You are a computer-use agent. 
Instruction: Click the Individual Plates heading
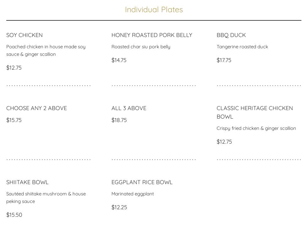pos(154,10)
